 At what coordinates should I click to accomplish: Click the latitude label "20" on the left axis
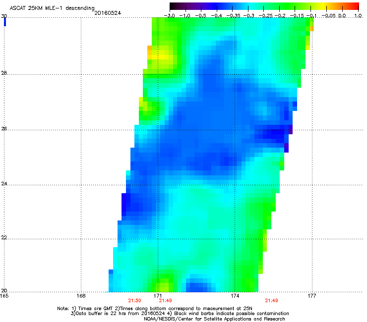4,291
